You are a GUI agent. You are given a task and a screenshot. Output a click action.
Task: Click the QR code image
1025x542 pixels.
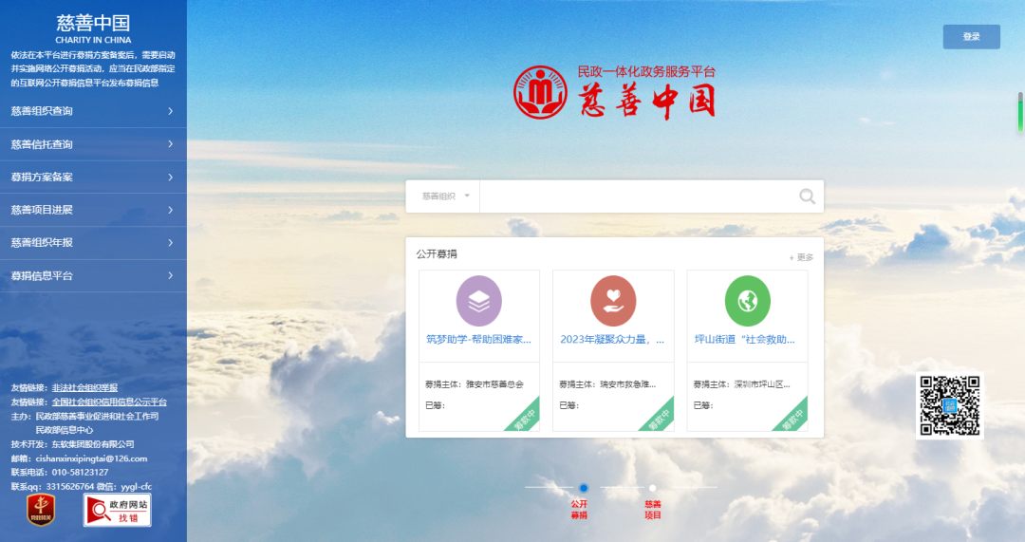(950, 405)
